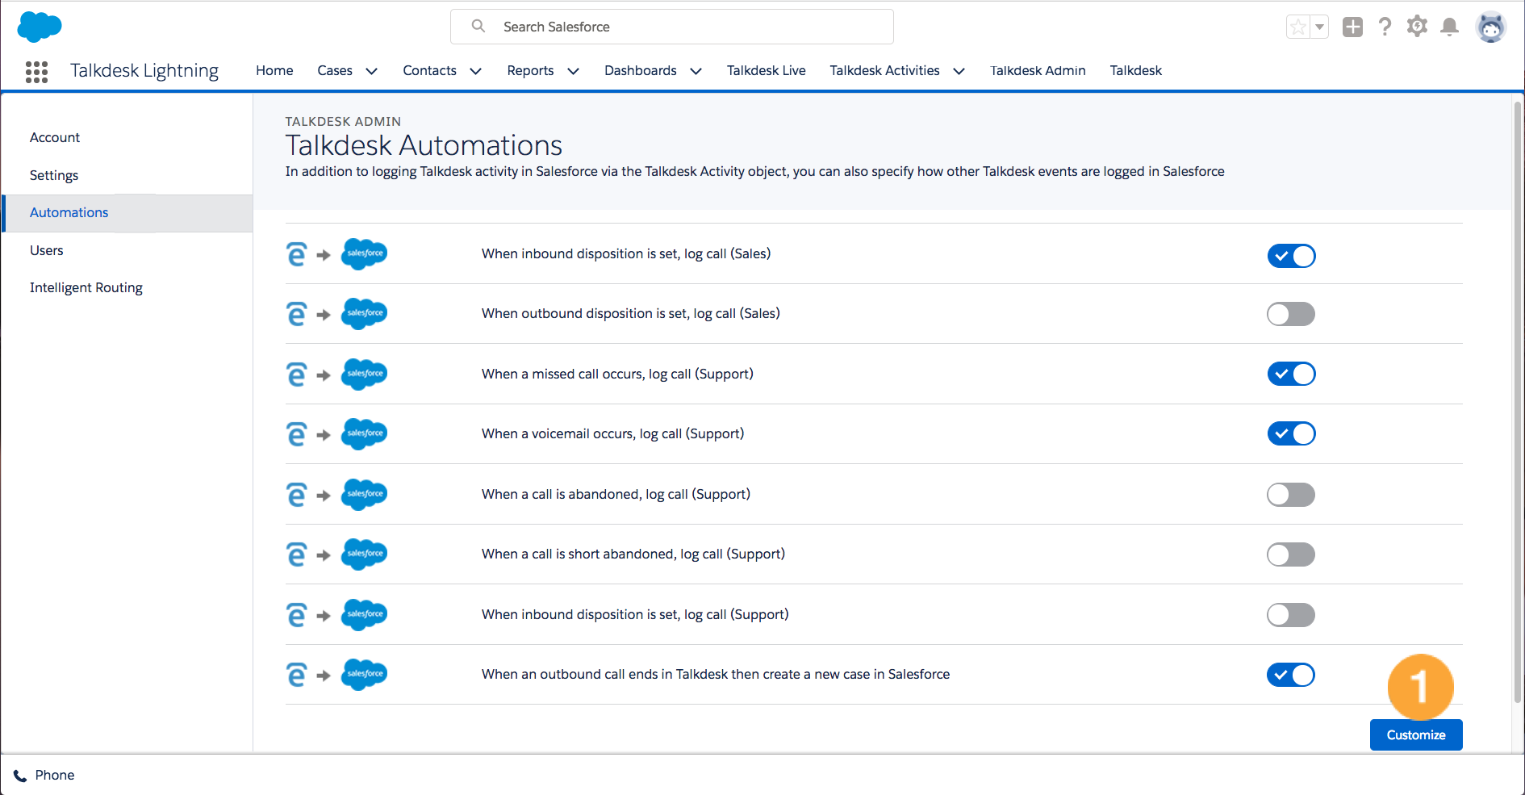Image resolution: width=1525 pixels, height=795 pixels.
Task: Open the global actions plus icon
Action: (1352, 27)
